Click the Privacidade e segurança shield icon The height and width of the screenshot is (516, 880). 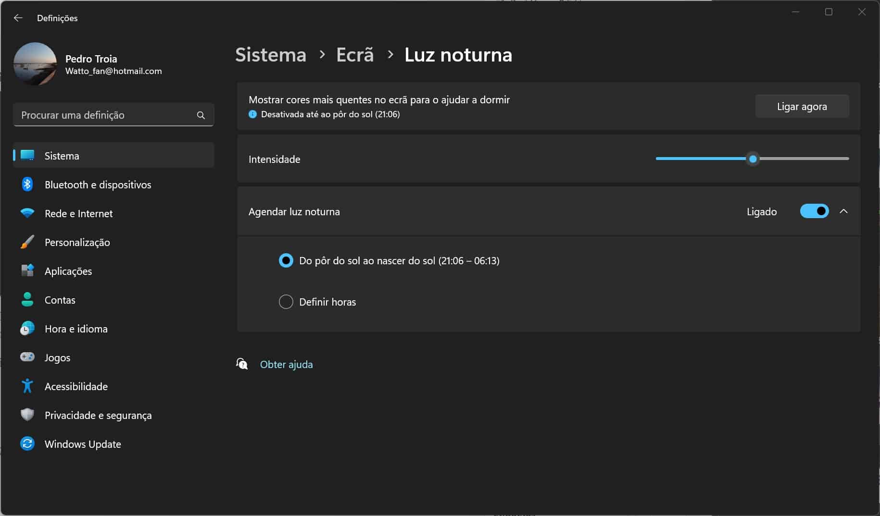click(x=27, y=415)
